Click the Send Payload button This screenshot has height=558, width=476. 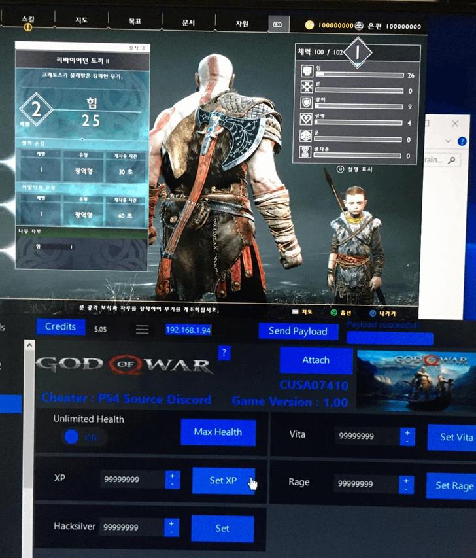[x=298, y=331]
